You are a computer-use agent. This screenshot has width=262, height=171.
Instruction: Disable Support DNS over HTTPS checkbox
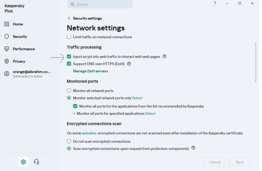[69, 64]
